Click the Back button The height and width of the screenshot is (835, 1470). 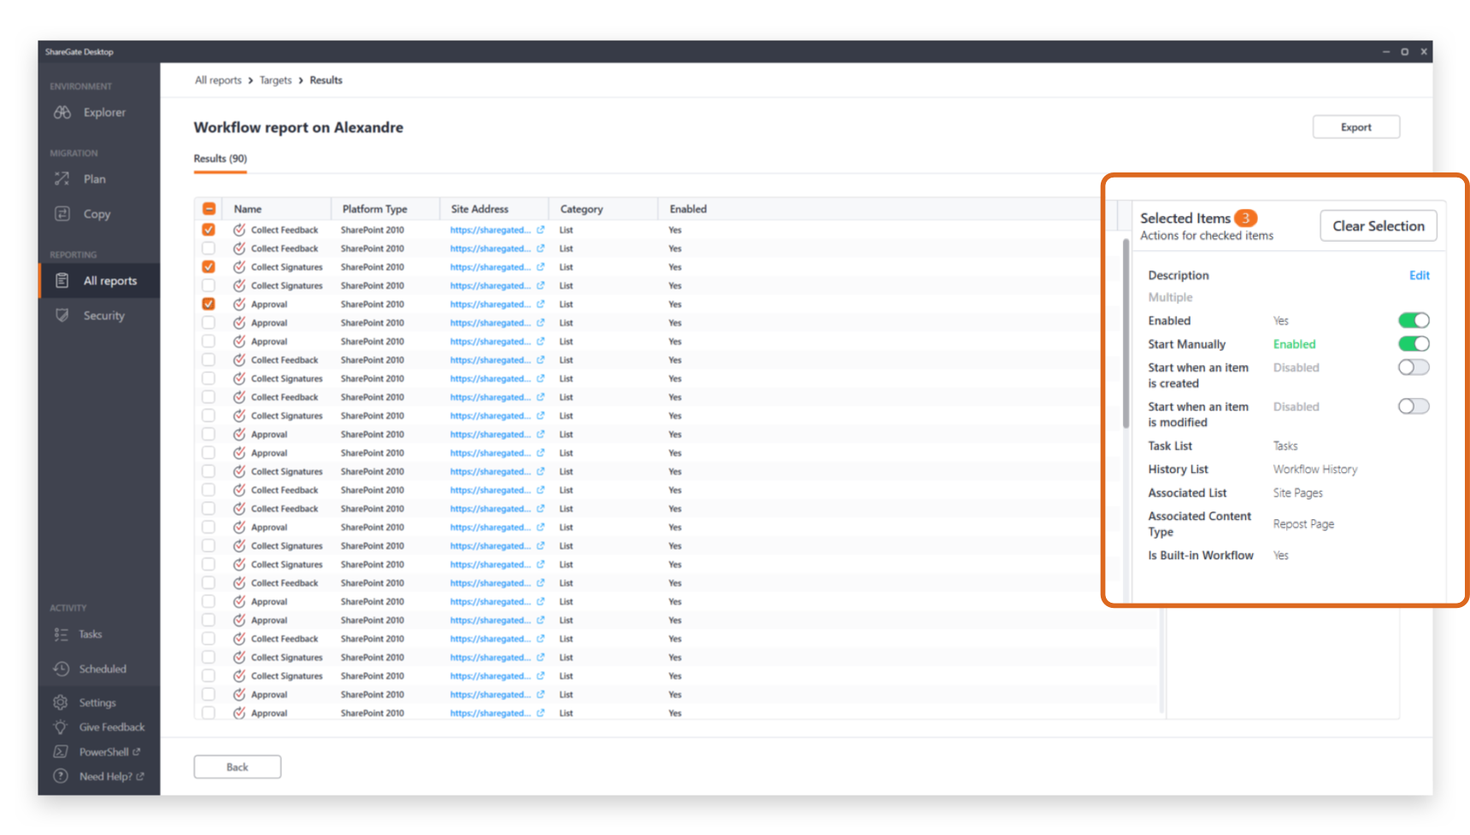[237, 767]
